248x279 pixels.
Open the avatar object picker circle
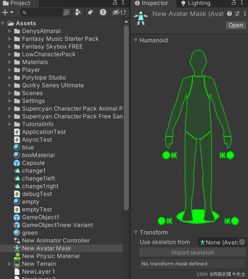(x=242, y=242)
